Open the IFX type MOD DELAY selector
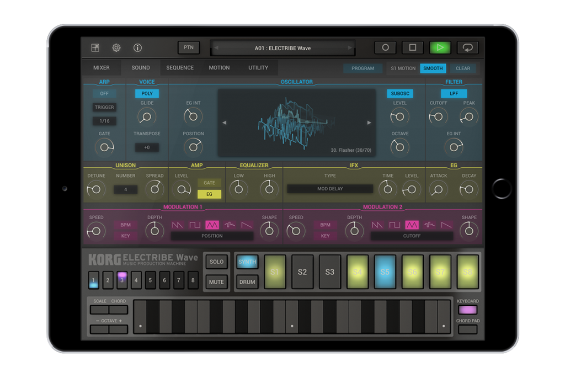 [x=330, y=189]
